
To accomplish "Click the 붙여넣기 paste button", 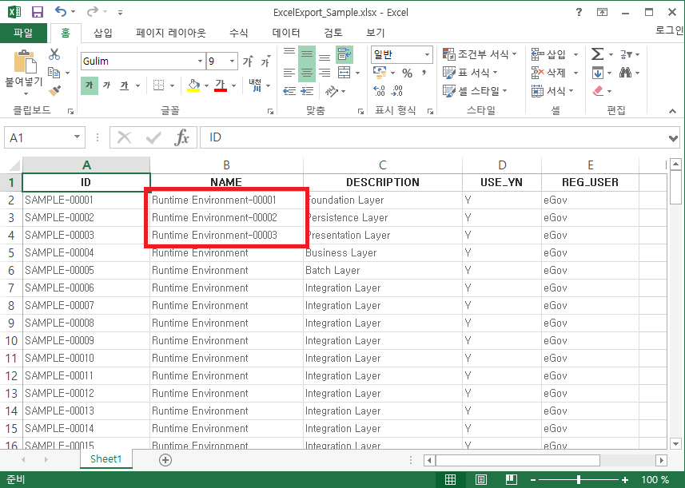I will pos(24,69).
